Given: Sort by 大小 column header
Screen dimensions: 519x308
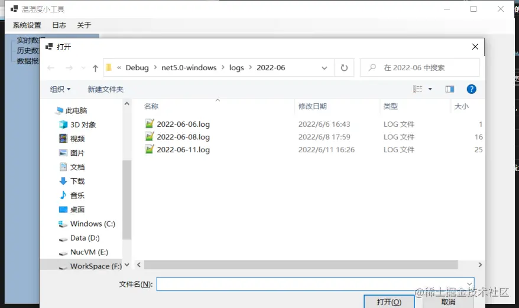Looking at the screenshot, I should (462, 106).
